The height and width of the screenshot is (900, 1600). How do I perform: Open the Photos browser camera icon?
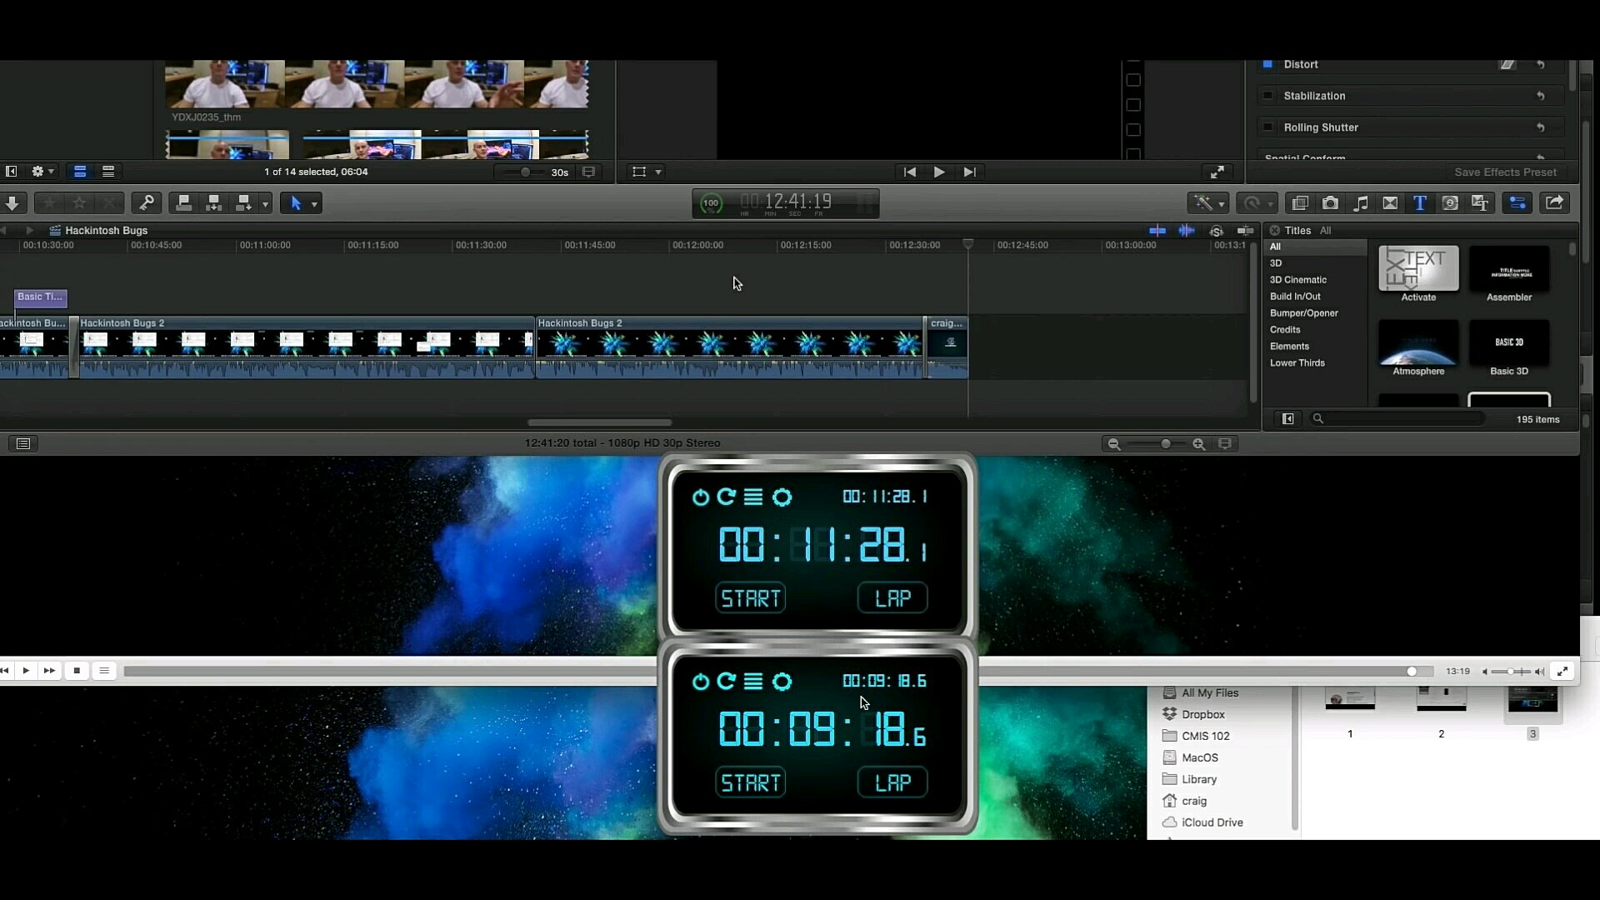[x=1330, y=202]
